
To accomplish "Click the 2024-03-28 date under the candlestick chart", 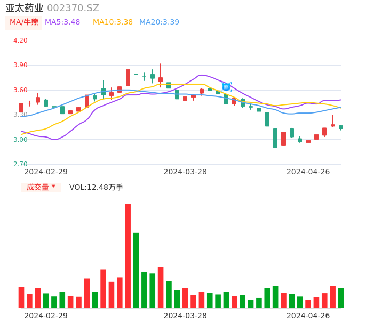I will (x=185, y=172).
